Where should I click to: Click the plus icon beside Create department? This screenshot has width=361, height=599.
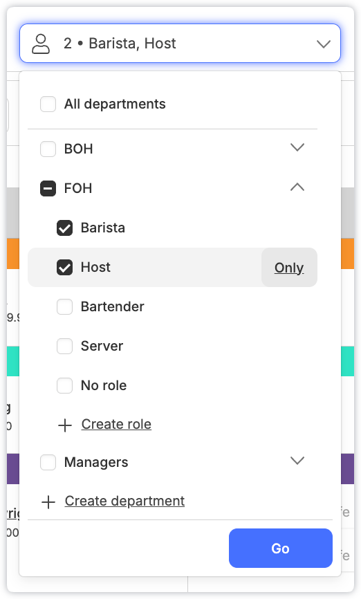48,502
